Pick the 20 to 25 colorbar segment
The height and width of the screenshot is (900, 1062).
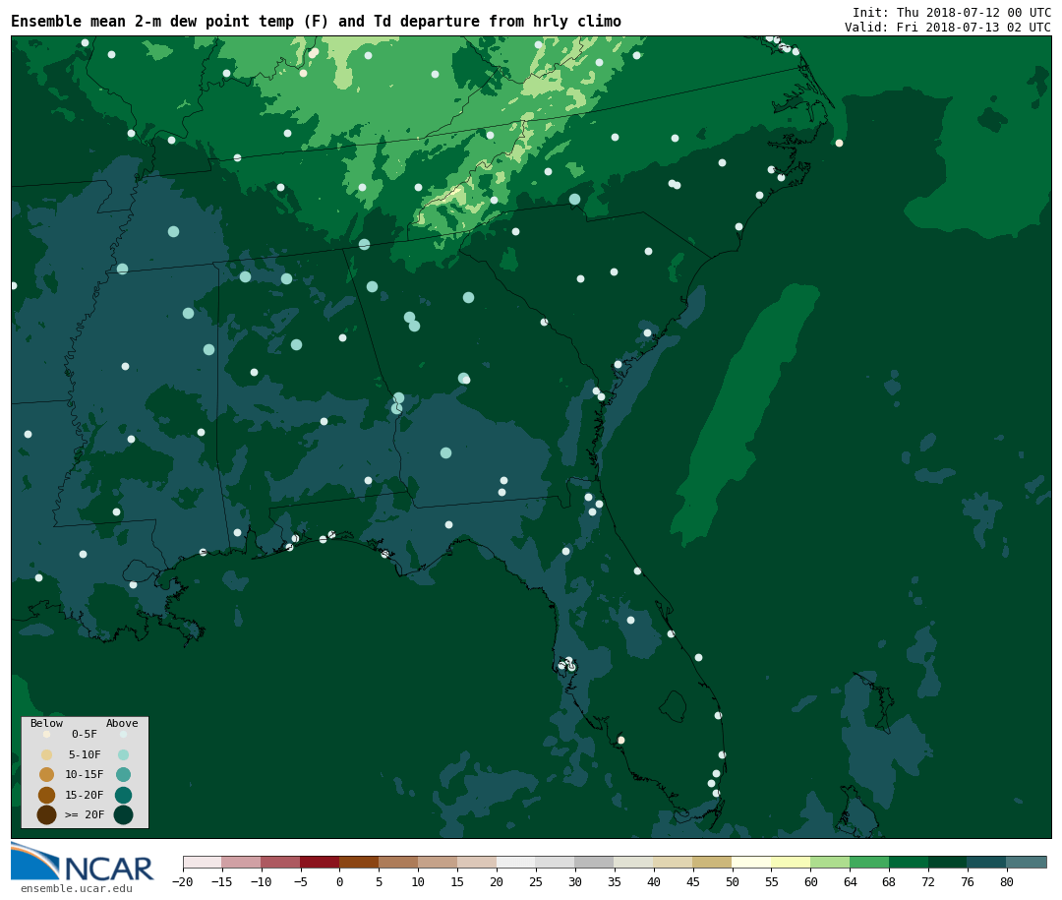pyautogui.click(x=516, y=862)
